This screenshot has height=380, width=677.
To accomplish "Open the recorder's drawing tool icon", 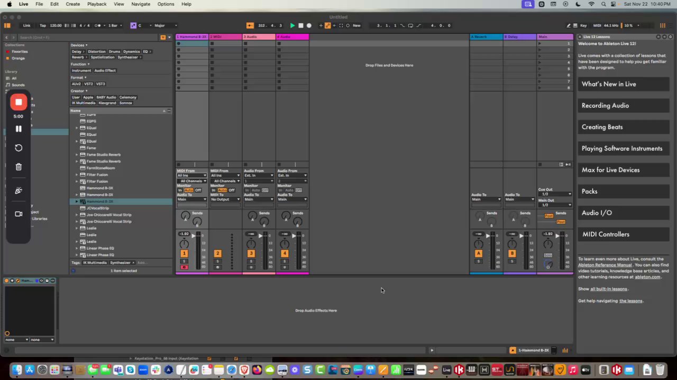I will (19, 191).
